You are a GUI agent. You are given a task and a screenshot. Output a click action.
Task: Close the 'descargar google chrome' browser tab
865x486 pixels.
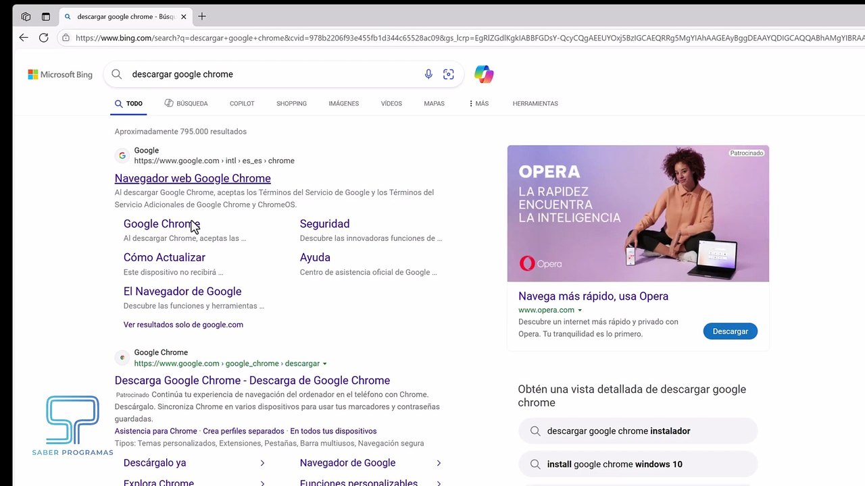coord(184,17)
